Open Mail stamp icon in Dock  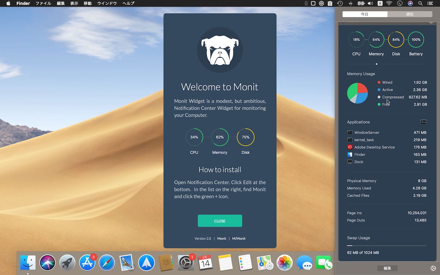[x=126, y=263]
